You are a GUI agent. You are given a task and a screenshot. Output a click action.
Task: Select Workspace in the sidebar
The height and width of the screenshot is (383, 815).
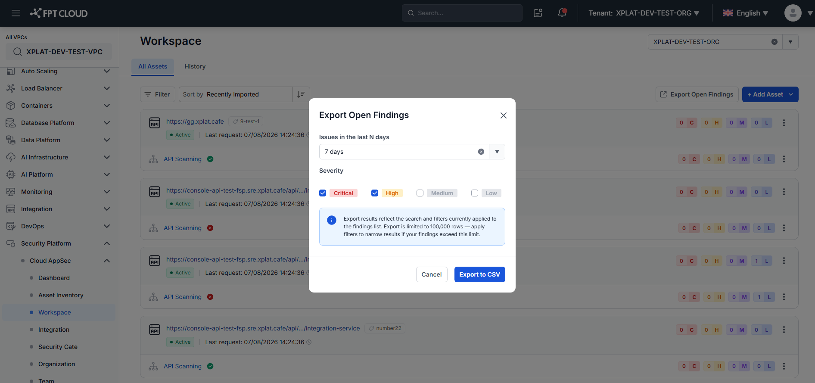pyautogui.click(x=59, y=312)
